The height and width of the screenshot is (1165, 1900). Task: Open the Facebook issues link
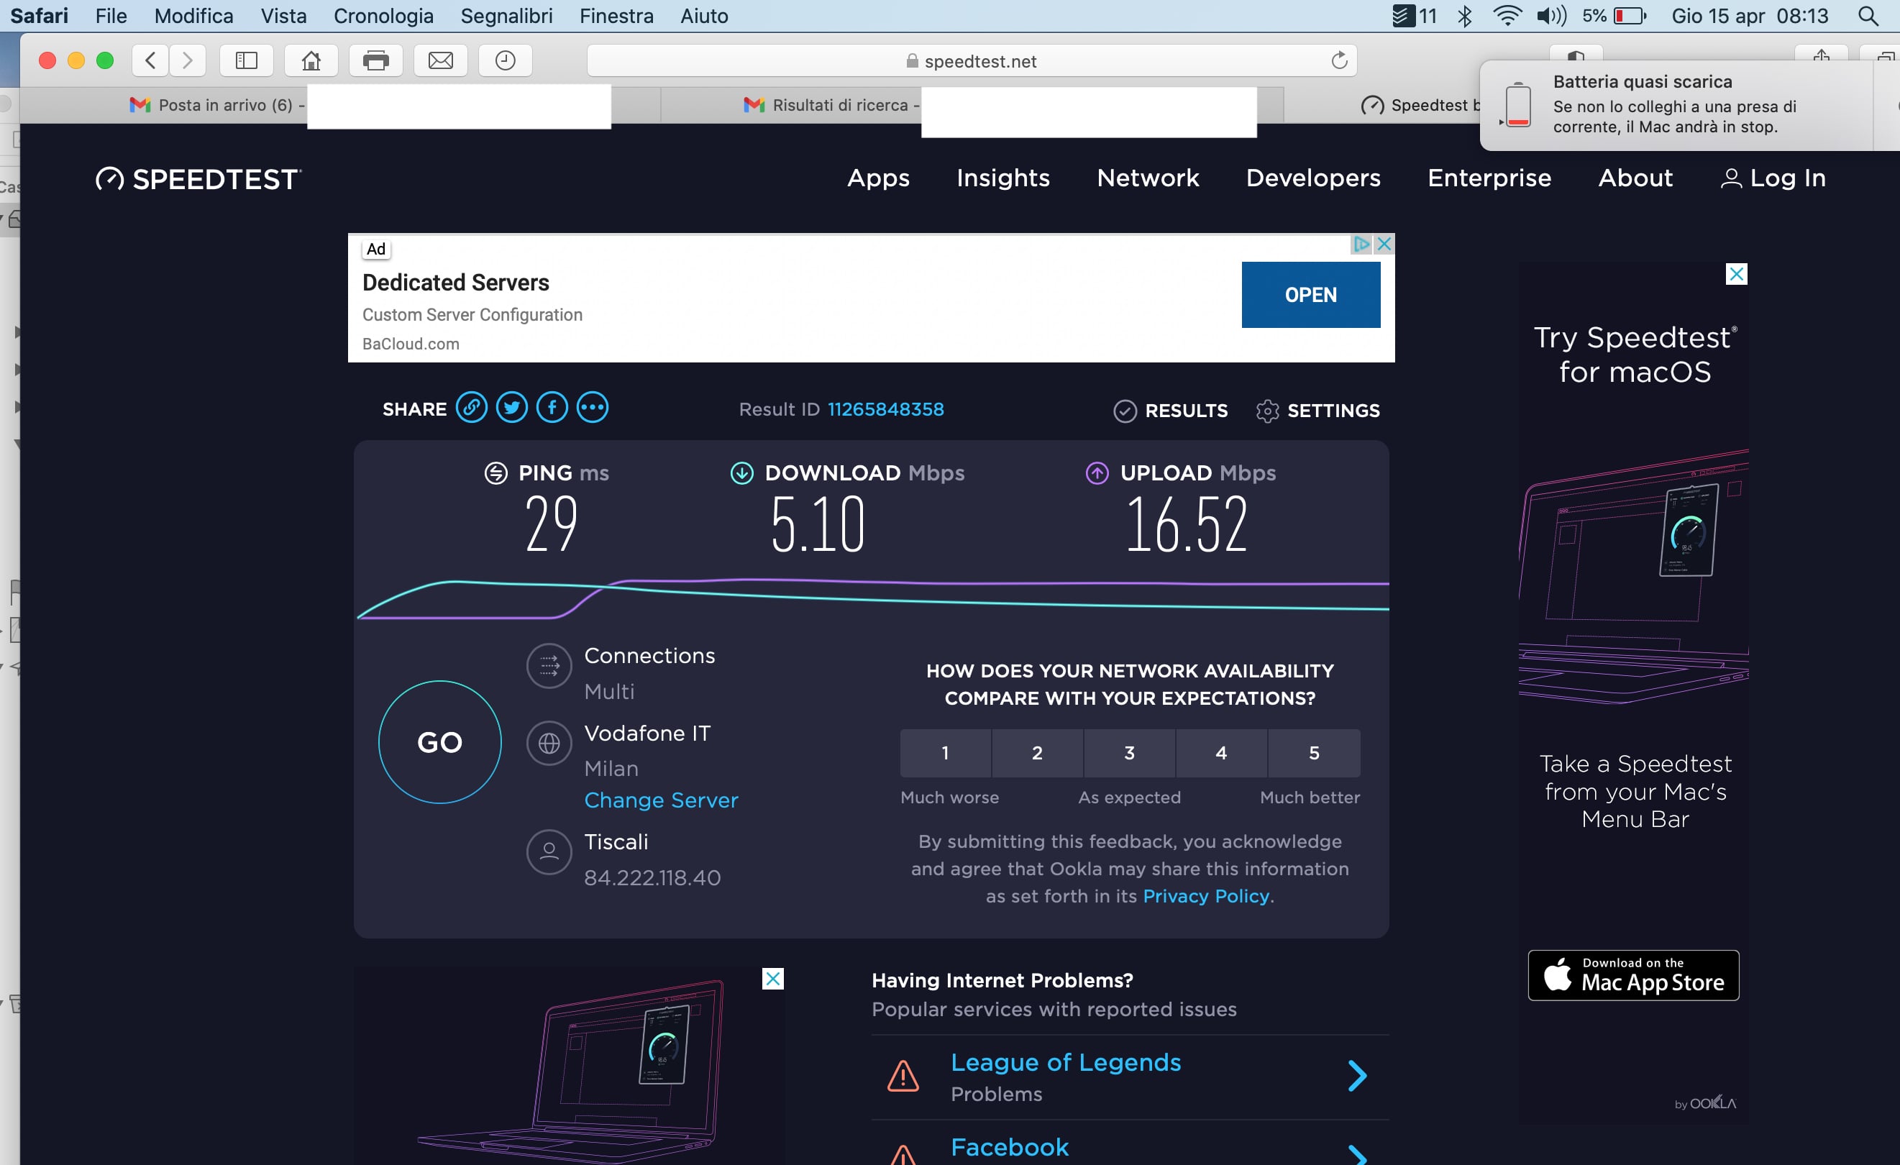(x=1010, y=1147)
